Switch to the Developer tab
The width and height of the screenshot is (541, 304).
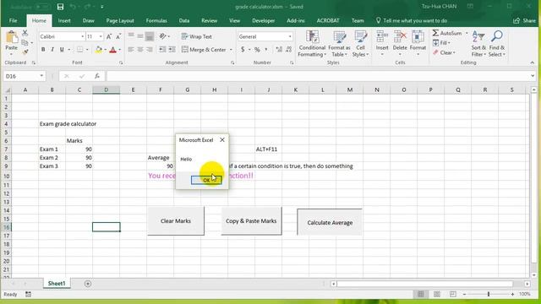click(x=263, y=20)
